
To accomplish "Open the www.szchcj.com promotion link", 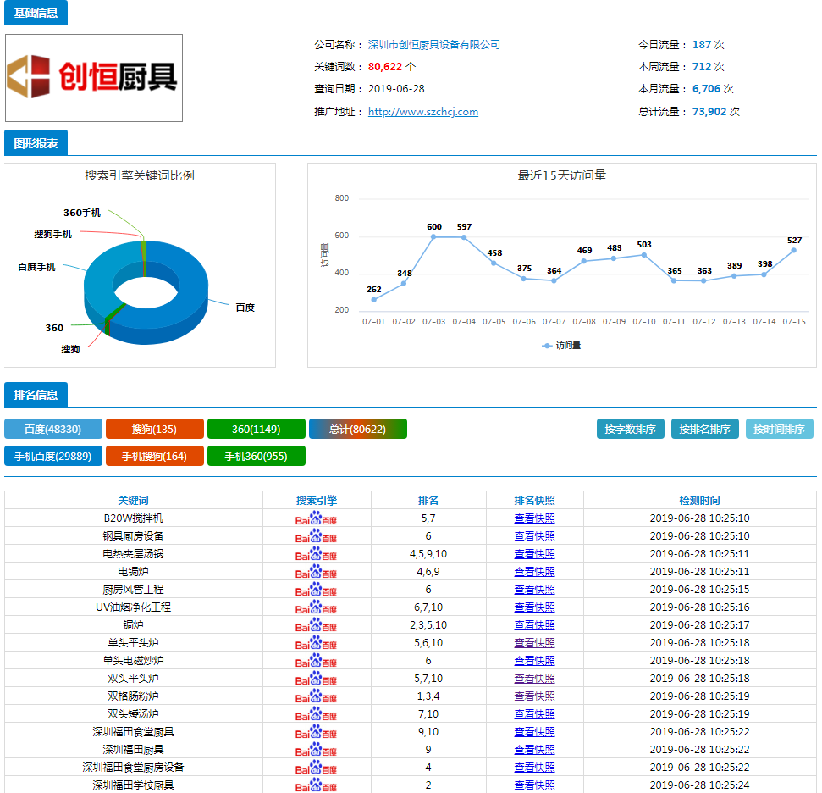I will tap(422, 112).
